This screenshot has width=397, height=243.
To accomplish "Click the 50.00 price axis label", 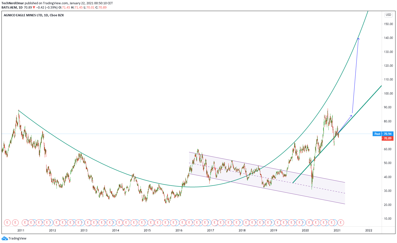I will 388,163.
